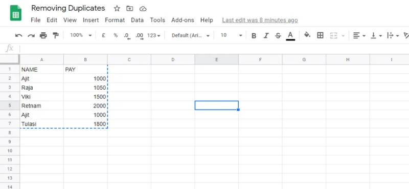Select the Retnam cell
Screen dimensions: 409x189
42,106
